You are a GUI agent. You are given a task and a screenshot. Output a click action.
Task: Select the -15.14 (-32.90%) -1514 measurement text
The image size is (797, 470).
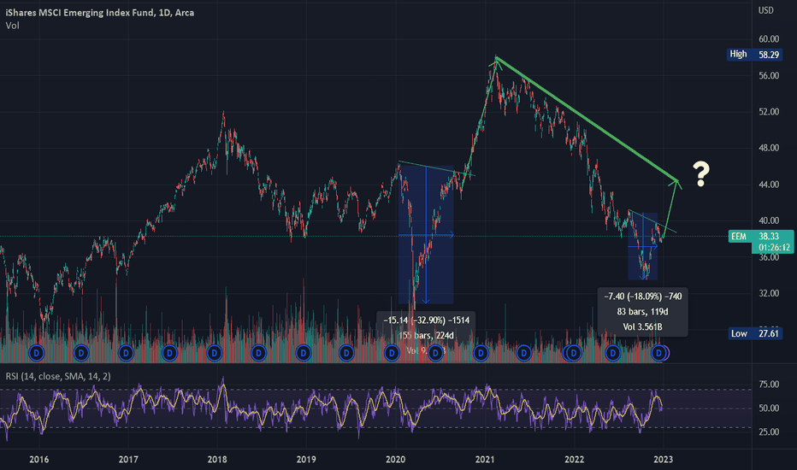(x=426, y=320)
